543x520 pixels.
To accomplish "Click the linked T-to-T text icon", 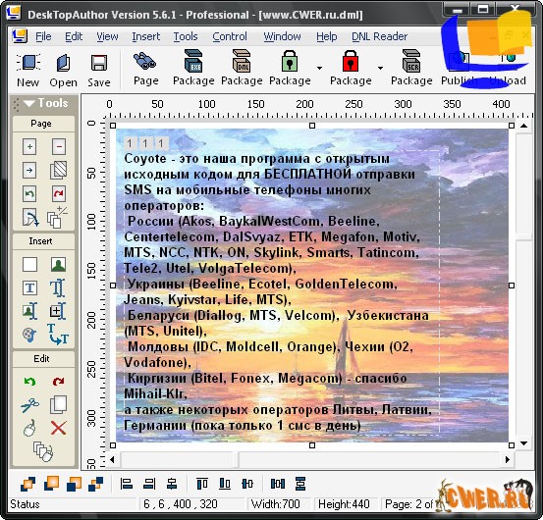I will tap(58, 335).
